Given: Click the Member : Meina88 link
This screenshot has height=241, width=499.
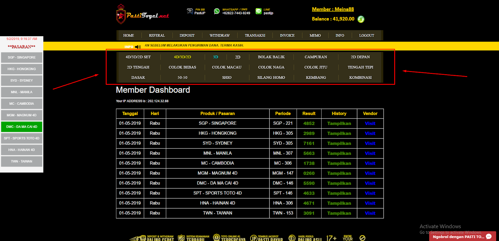Looking at the screenshot, I should coord(333,9).
